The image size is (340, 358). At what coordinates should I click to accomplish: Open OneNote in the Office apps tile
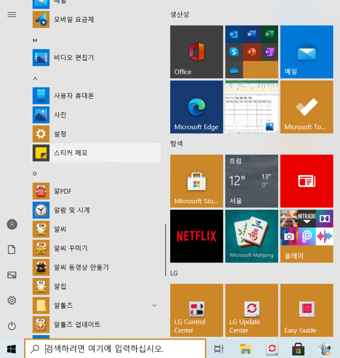[x=269, y=52]
